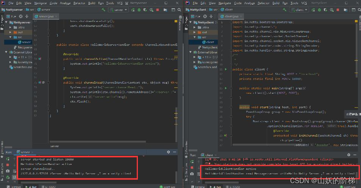Open the TODO tool window in the Nettyclient window
Image resolution: width=361 pixels, height=188 pixels.
pos(233,186)
